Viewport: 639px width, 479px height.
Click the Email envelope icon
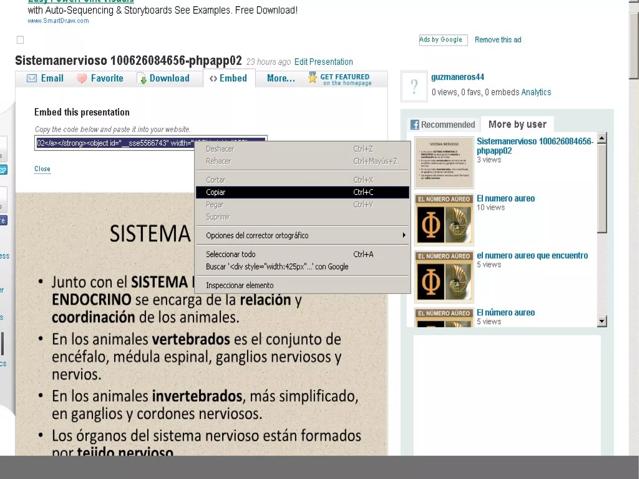[32, 78]
